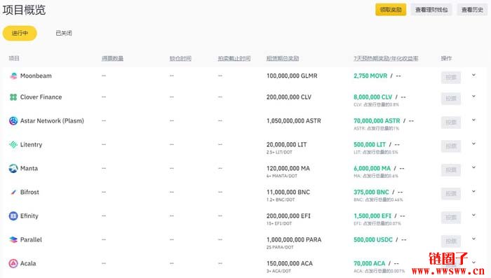Click the Moonbeam project logo icon

13,76
